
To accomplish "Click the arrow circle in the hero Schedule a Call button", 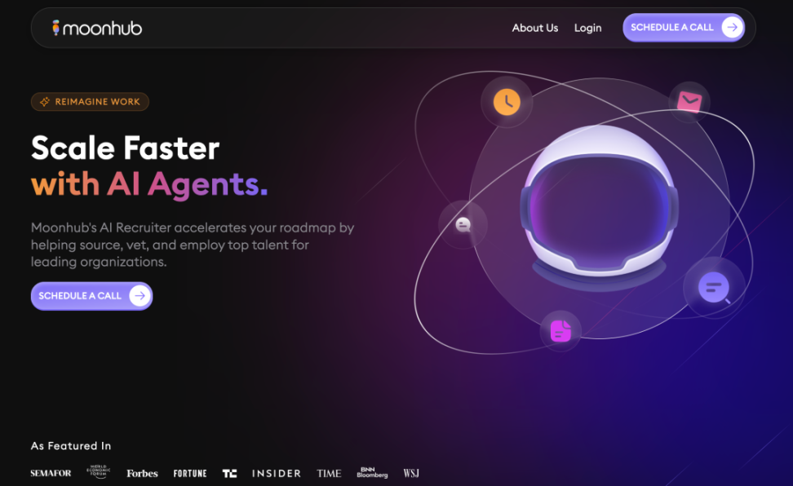I will coord(140,296).
